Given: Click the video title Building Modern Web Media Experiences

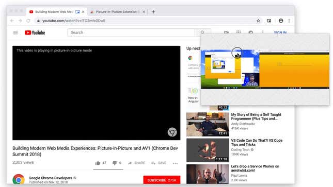Looking at the screenshot, I should coord(95,151).
